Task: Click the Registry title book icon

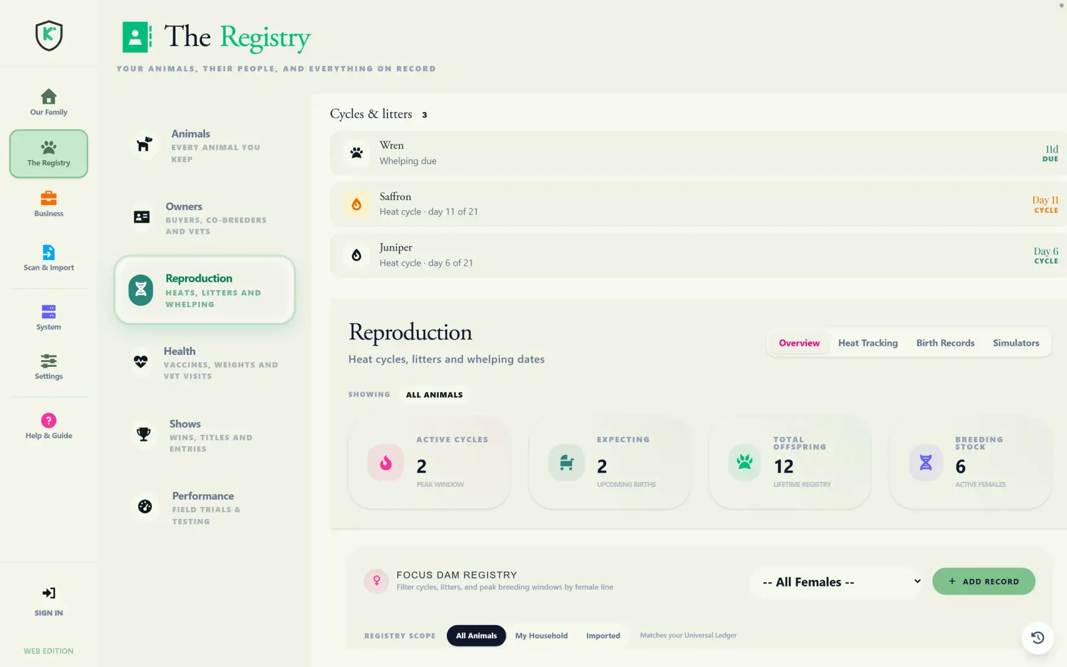Action: (x=136, y=37)
